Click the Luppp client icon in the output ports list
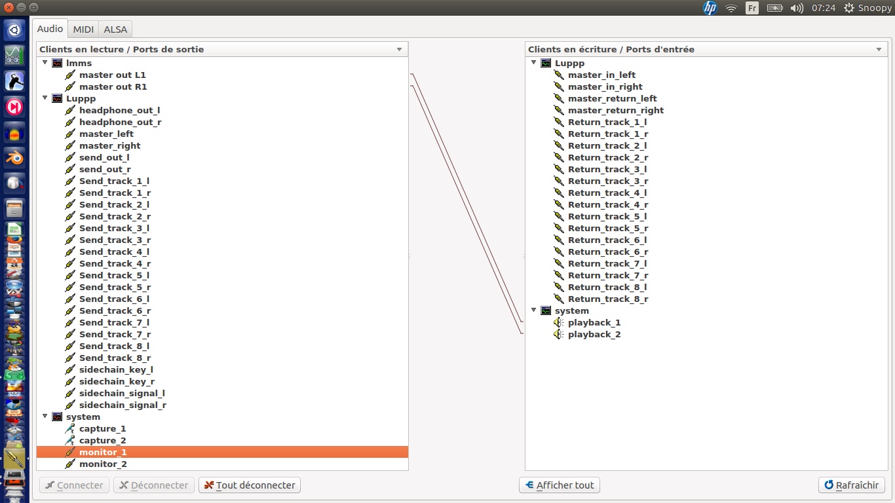 tap(57, 98)
